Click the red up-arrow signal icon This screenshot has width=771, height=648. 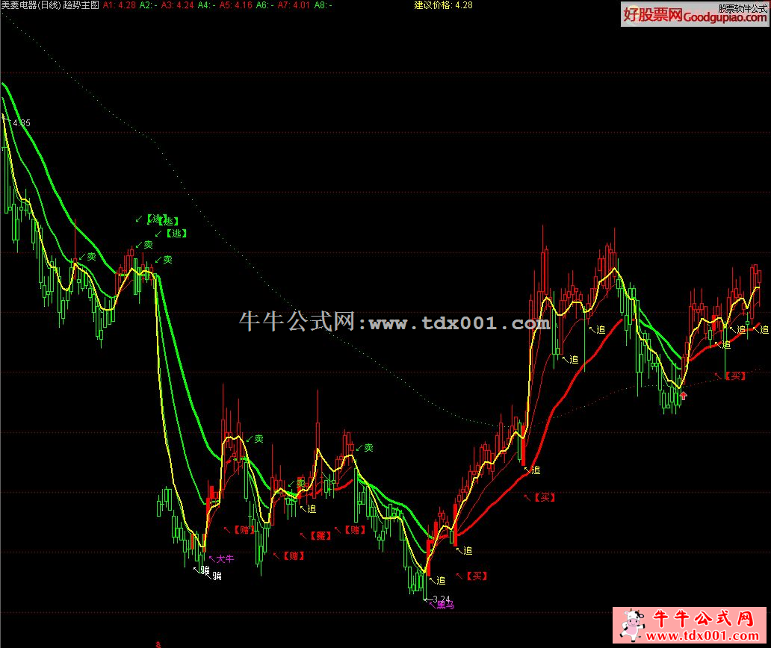(x=682, y=394)
